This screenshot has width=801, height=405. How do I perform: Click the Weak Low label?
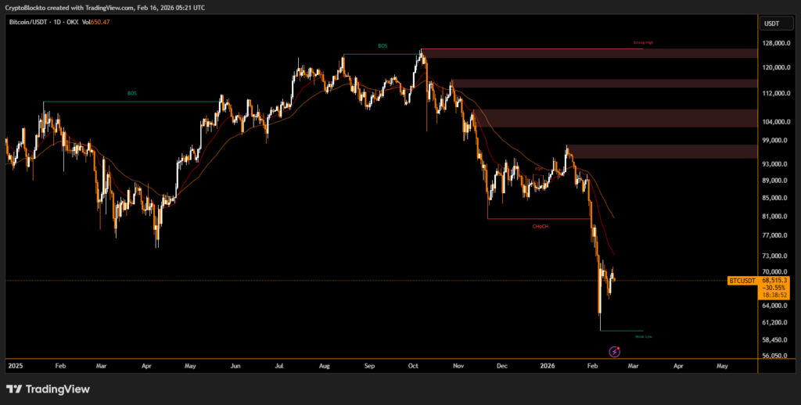tap(643, 336)
